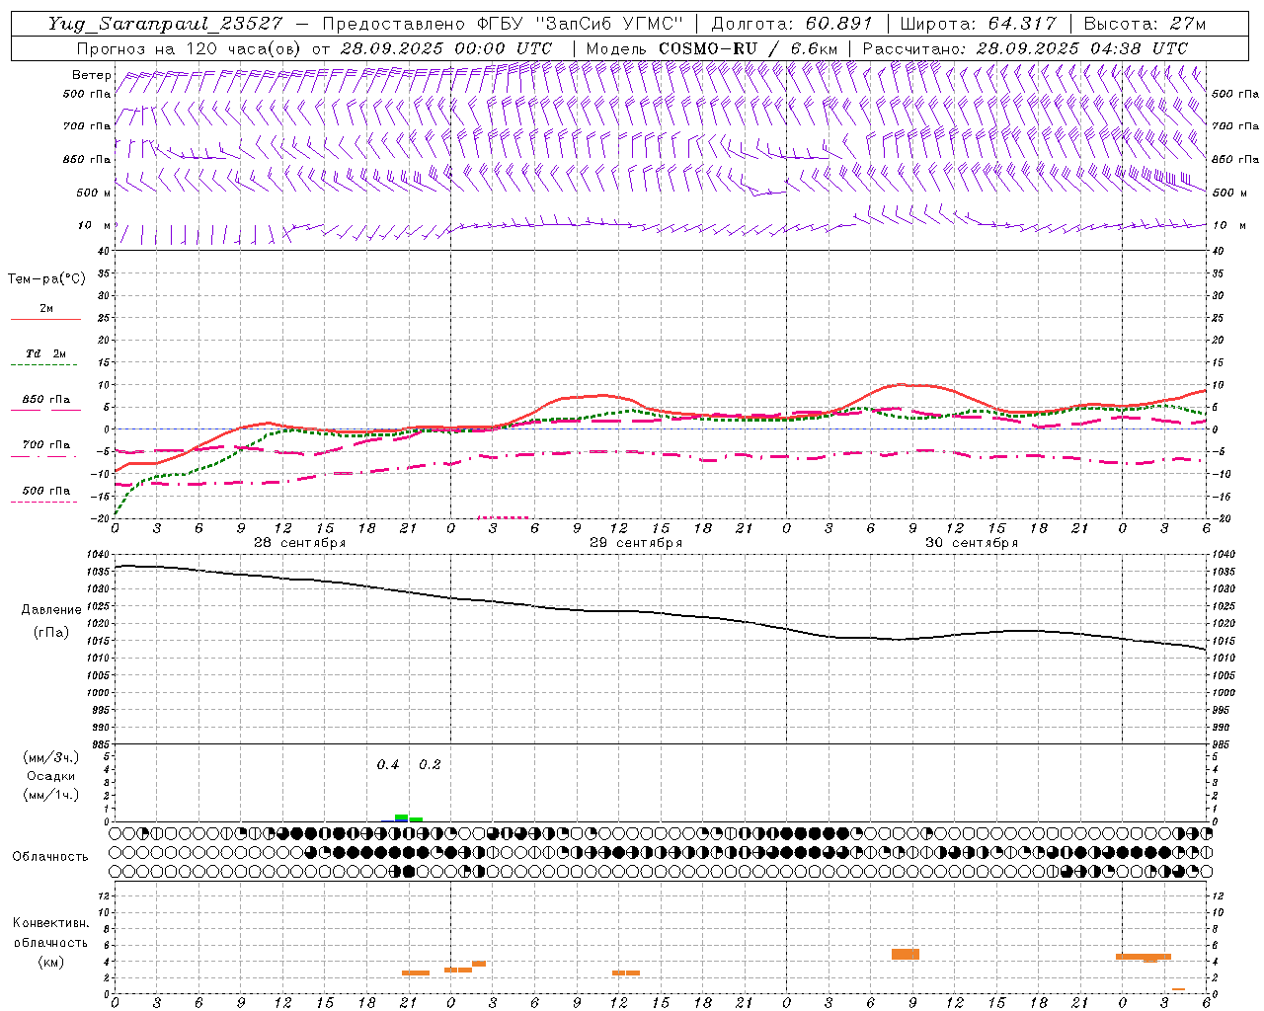The height and width of the screenshot is (1011, 1264).
Task: Click the Модель COSMO-RU / 6.6км text
Action: click(x=711, y=48)
